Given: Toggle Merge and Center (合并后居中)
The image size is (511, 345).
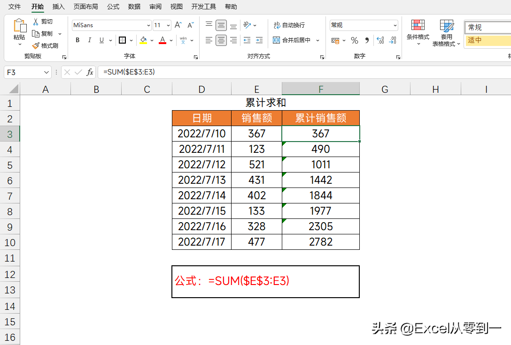Looking at the screenshot, I should (x=292, y=40).
